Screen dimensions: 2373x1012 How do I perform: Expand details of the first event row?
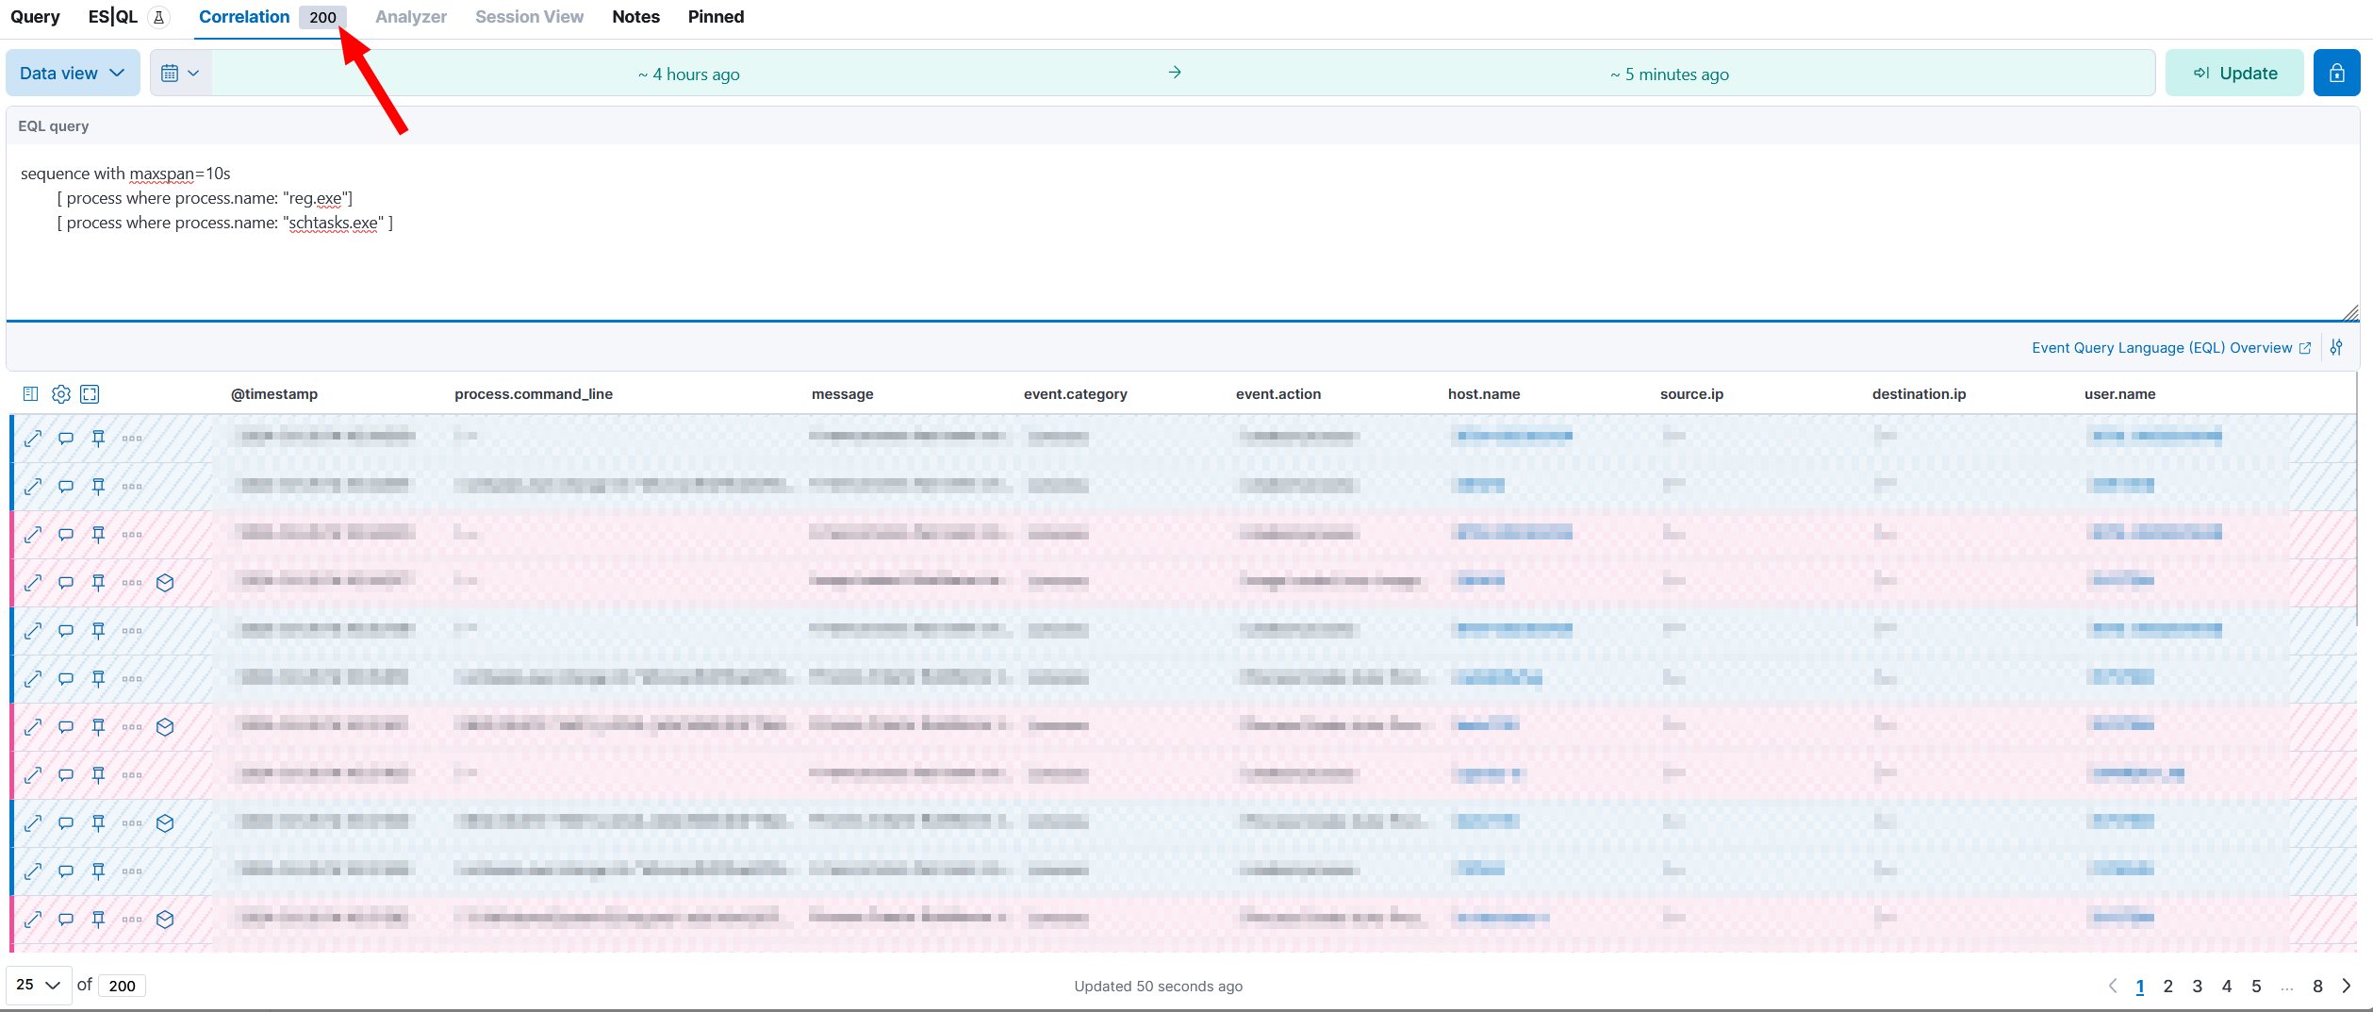33,438
